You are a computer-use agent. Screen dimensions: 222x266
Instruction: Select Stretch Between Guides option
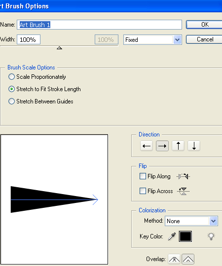(x=11, y=101)
